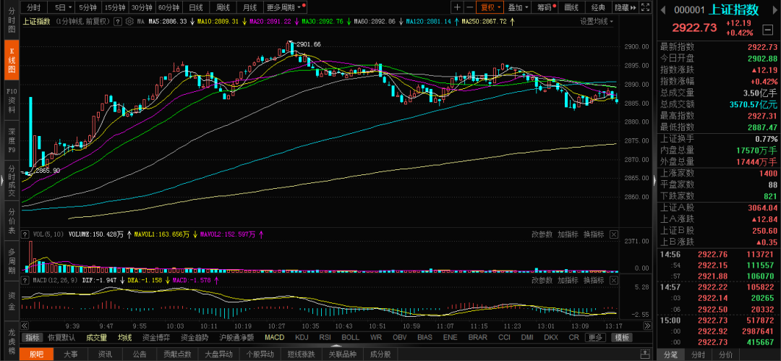Click bottom panel pop-out icon at far right
Image resolution: width=781 pixels, height=361 pixels.
point(646,354)
